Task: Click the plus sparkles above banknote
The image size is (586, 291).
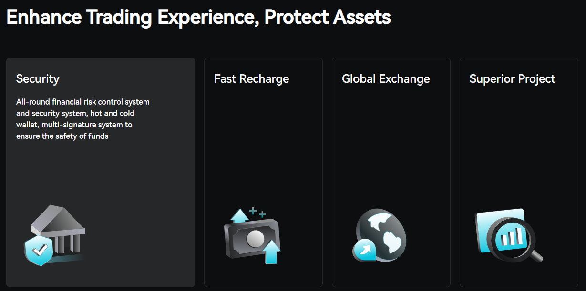Action: (257, 213)
